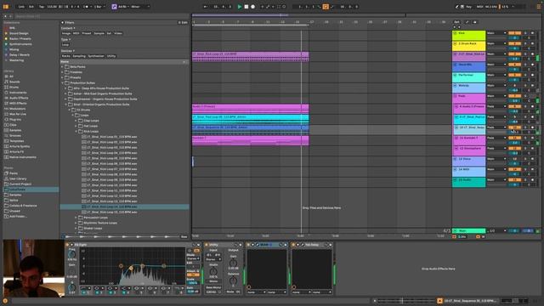Toggle the orange Arrangement Loop switch
Image resolution: width=544 pixels, height=306 pixels.
[326, 7]
